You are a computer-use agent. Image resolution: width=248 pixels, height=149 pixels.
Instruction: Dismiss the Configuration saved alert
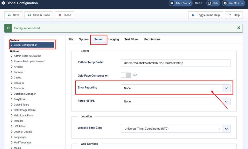point(239,28)
